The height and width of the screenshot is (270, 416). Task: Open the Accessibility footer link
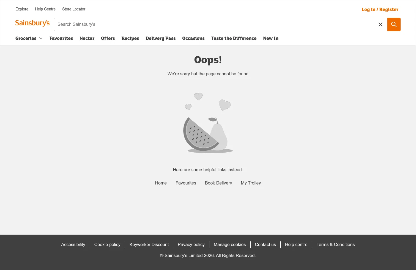(x=73, y=244)
